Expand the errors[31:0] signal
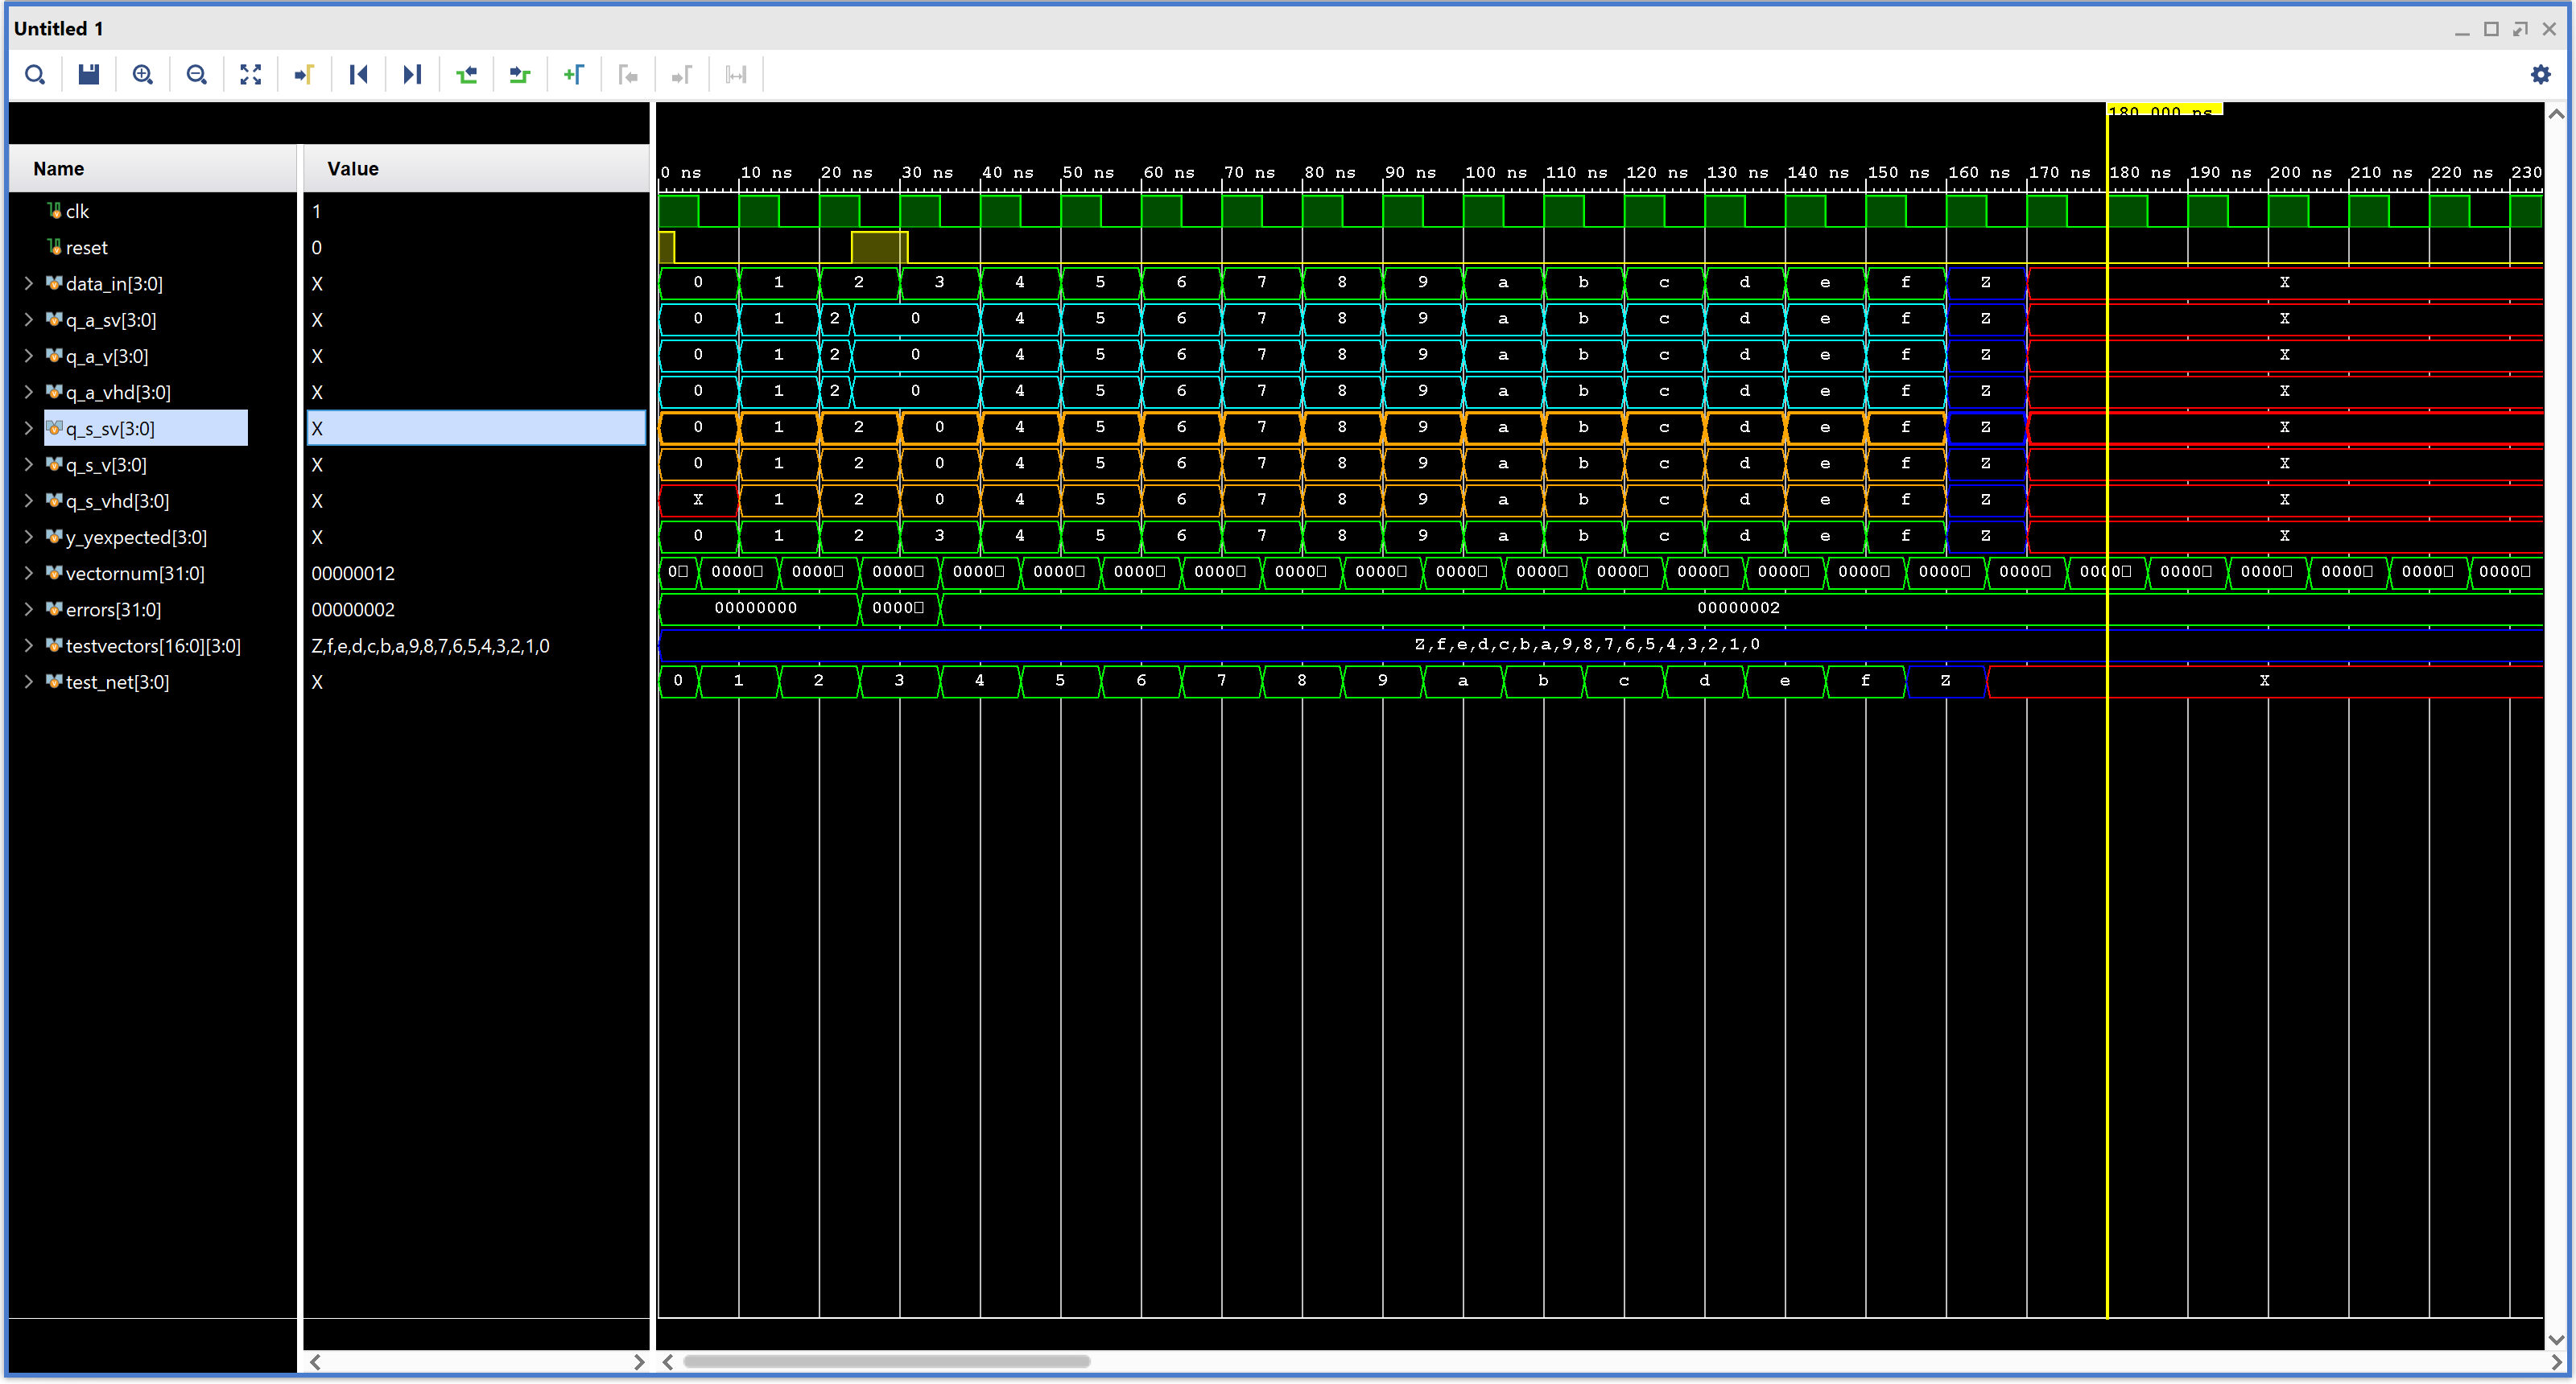 (x=29, y=610)
